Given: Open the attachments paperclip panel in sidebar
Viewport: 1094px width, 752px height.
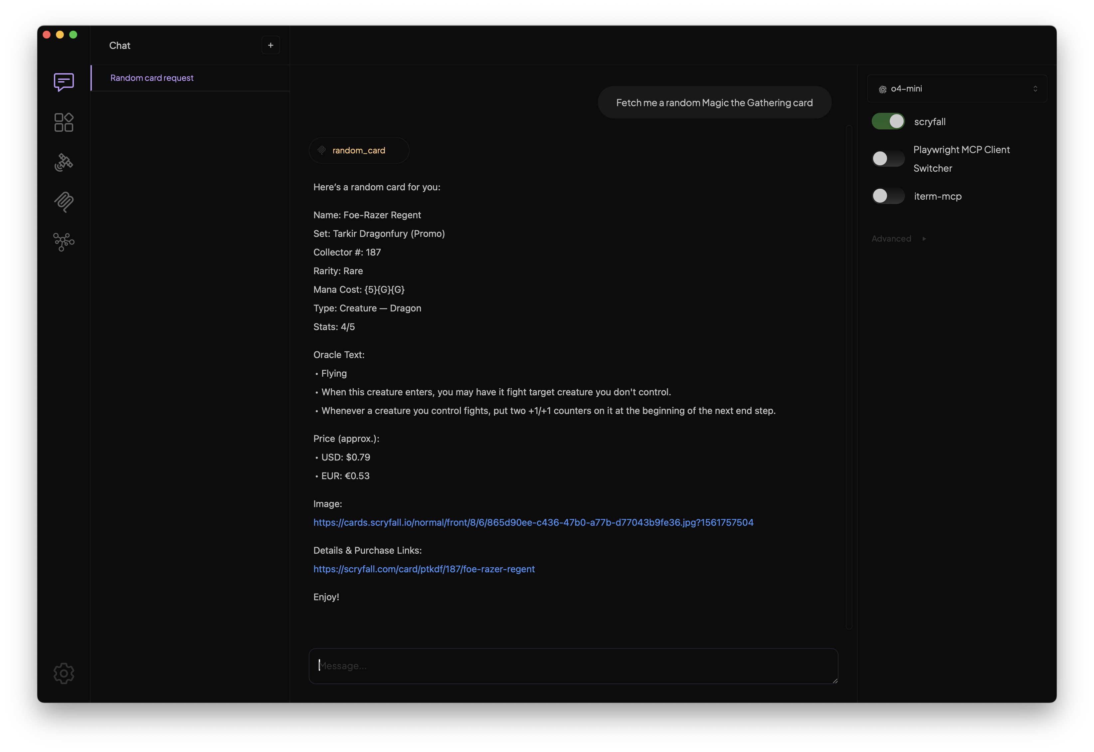Looking at the screenshot, I should pos(64,202).
